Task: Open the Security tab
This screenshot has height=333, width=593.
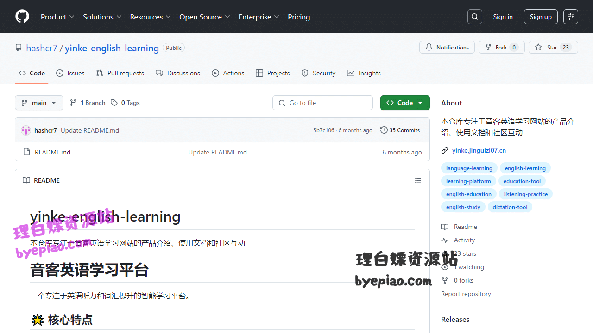Action: click(318, 73)
